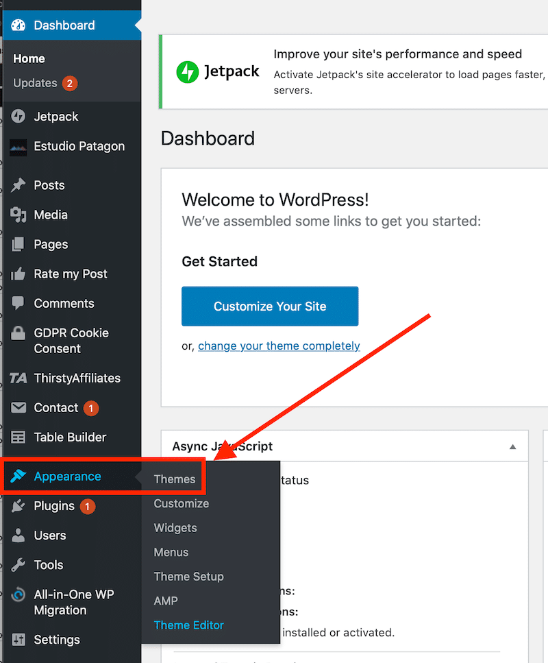548x663 pixels.
Task: Open GDPR Cookie Consent settings
Action: 72,341
